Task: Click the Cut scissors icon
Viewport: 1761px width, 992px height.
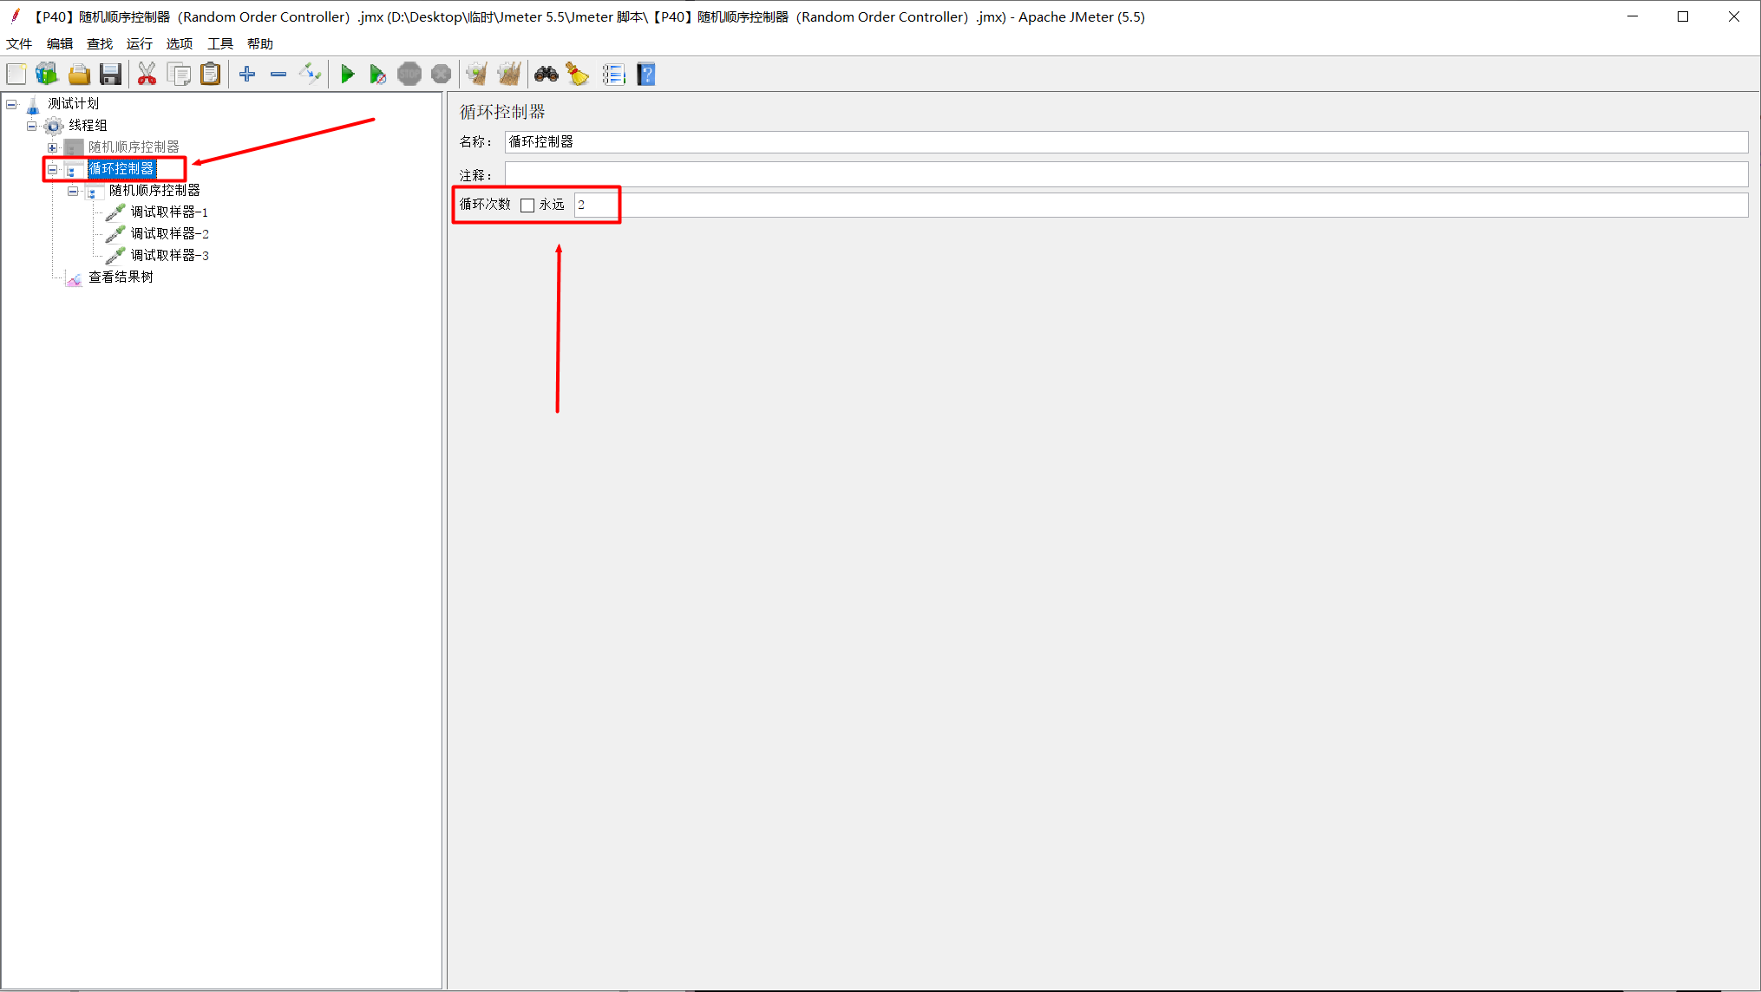Action: point(147,75)
